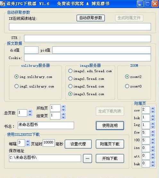Click the pid值 text field
159x178 pixels.
pos(102,50)
